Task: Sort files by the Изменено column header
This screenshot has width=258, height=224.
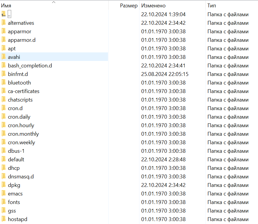Action: [153, 6]
